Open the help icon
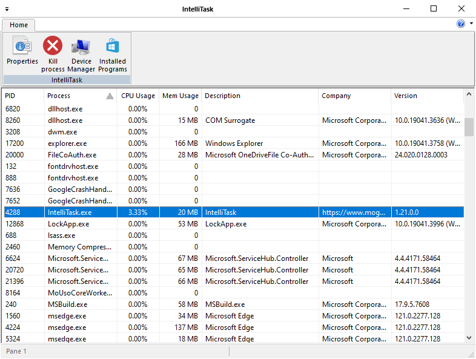The height and width of the screenshot is (359, 476). coord(460,24)
